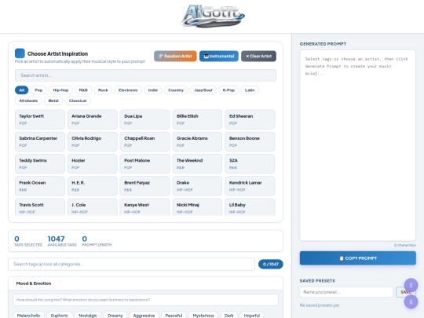Viewport: 424px width, 318px height.
Task: Choose the H.E.R. artist card
Action: pos(93,186)
